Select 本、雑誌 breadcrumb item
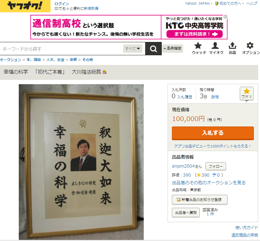260x241 pixels. pos(34,60)
